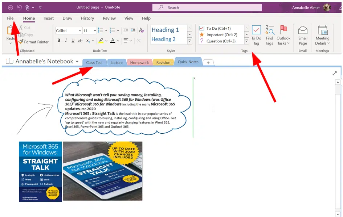Open the History ribbon tab

point(87,18)
